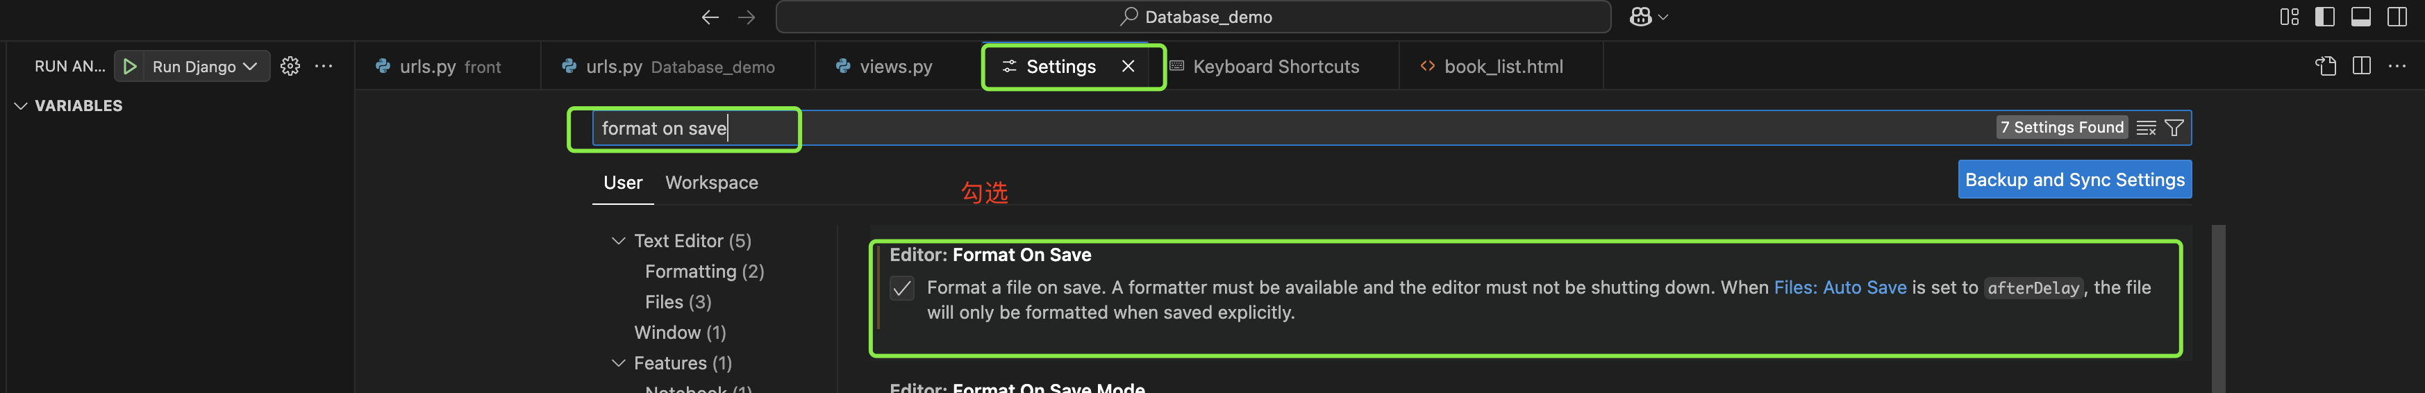Go forward using the right arrow
2425x393 pixels.
747,17
